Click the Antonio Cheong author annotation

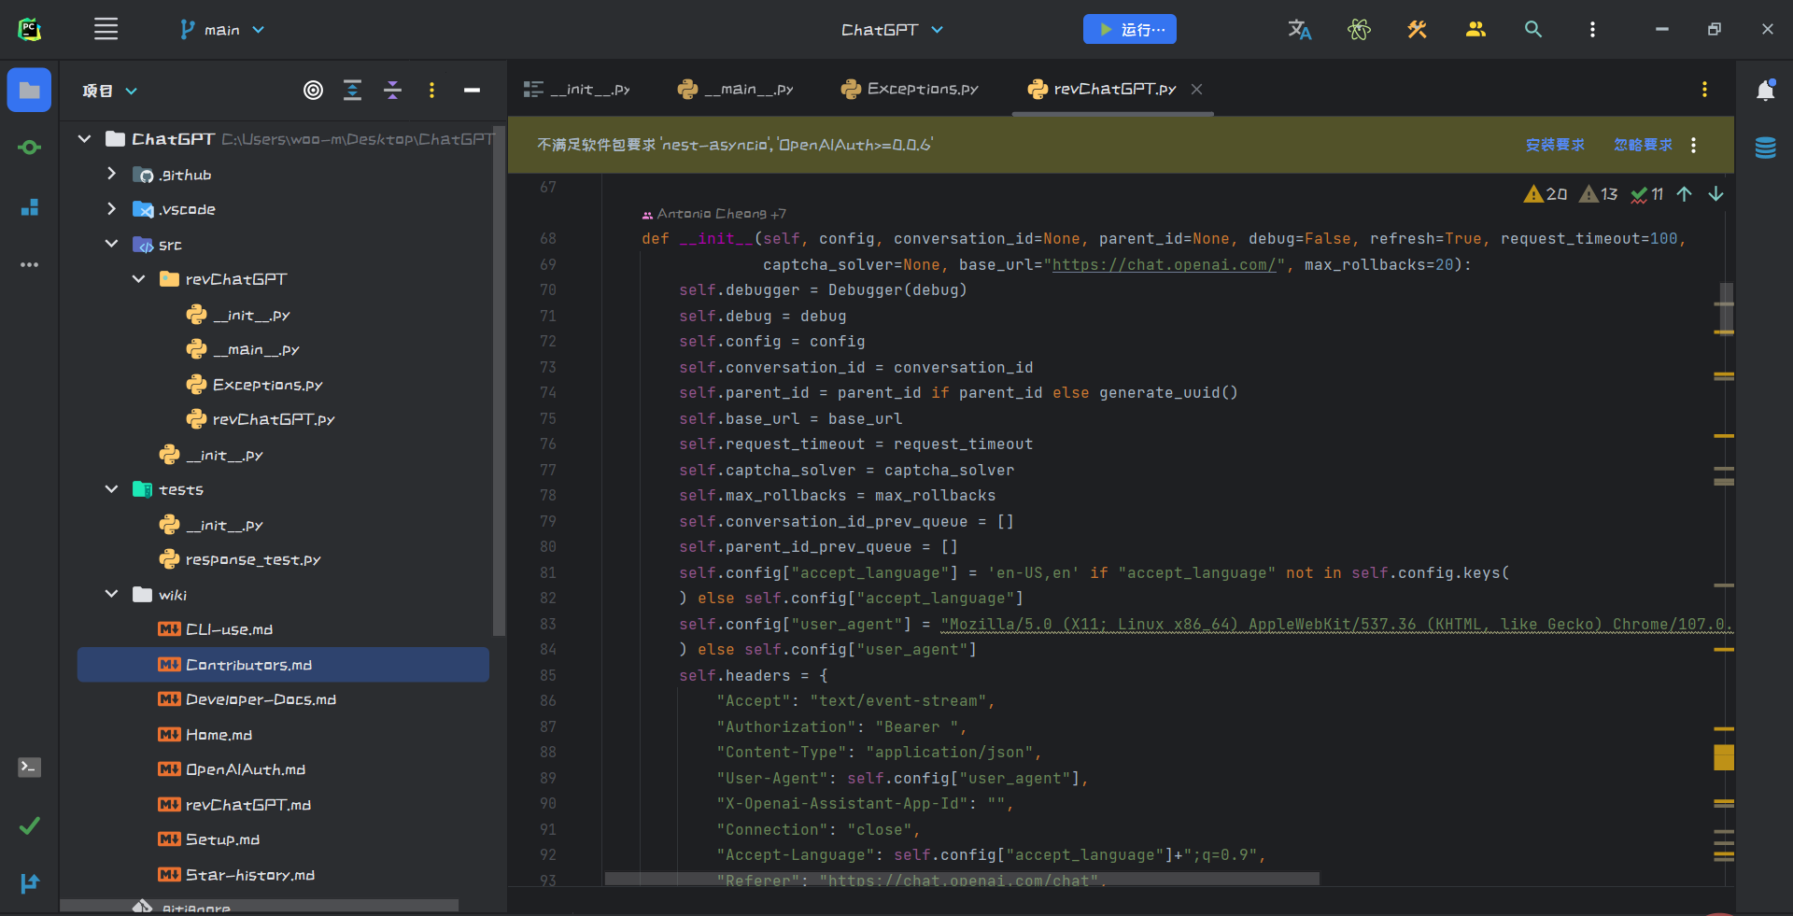point(714,214)
